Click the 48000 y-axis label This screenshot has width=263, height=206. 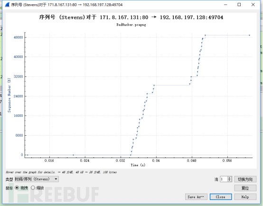coord(18,37)
